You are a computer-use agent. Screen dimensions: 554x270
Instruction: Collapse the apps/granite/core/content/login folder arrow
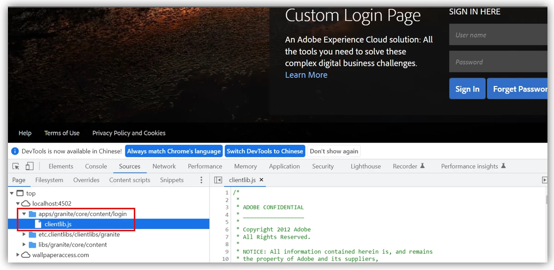(x=24, y=214)
